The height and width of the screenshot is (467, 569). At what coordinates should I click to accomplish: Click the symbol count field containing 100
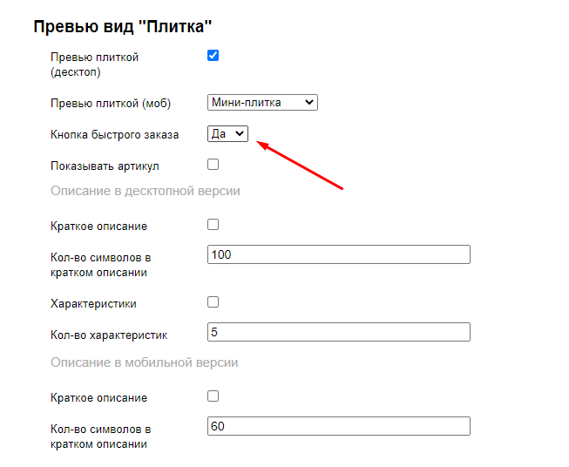339,254
